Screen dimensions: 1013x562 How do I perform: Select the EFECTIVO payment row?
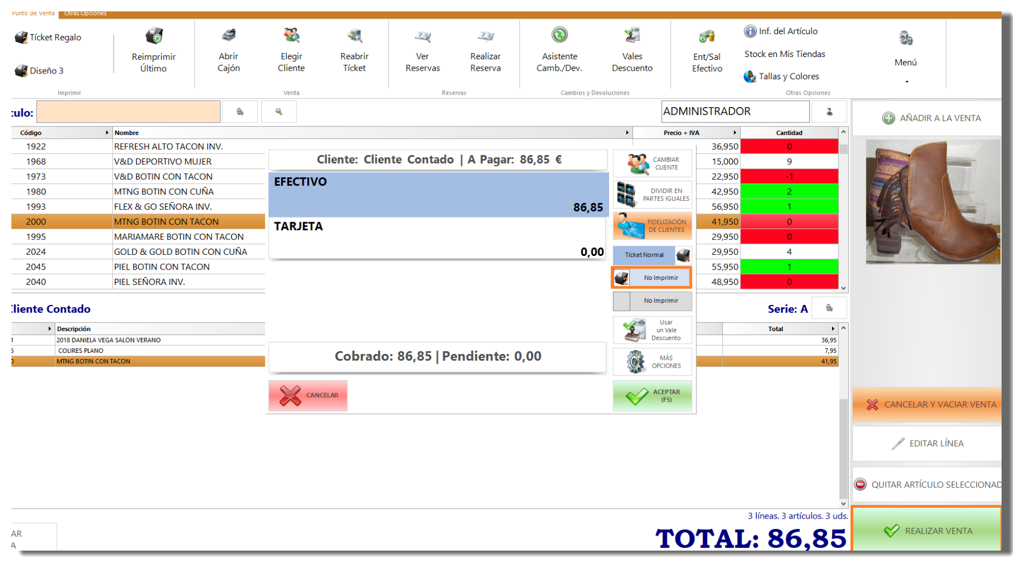click(438, 194)
